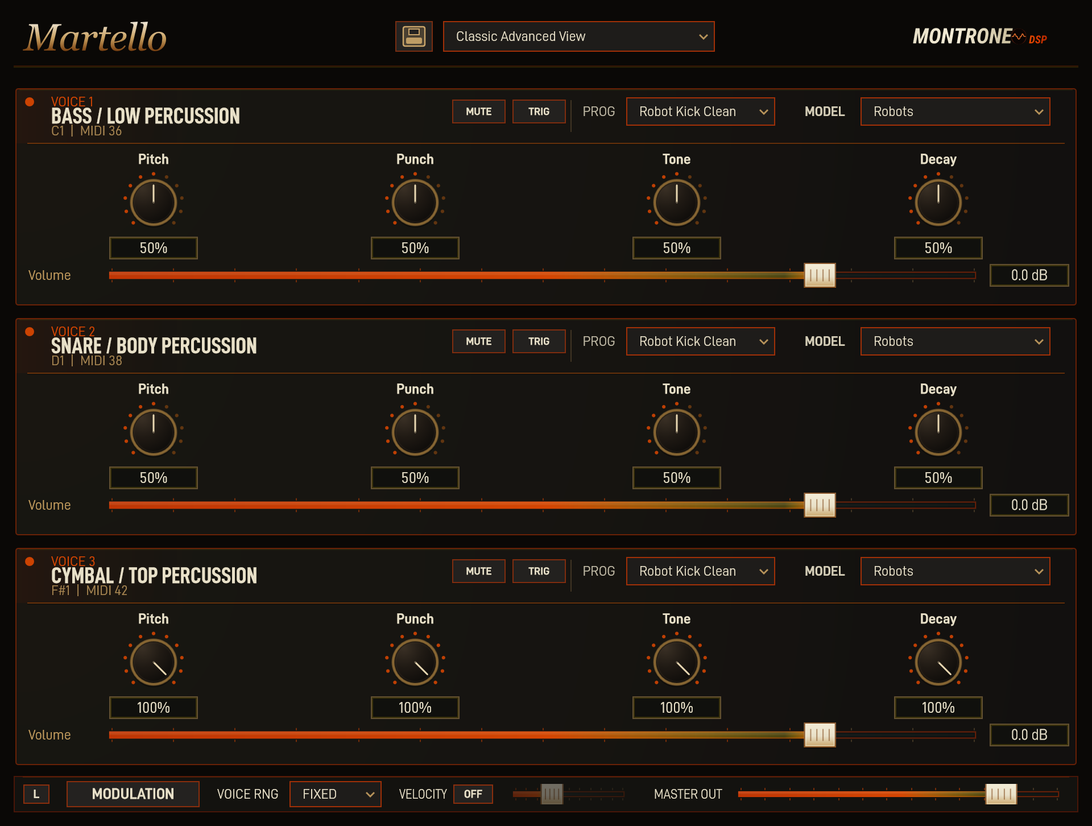Click Voice 3 Decay 100% value field

938,708
